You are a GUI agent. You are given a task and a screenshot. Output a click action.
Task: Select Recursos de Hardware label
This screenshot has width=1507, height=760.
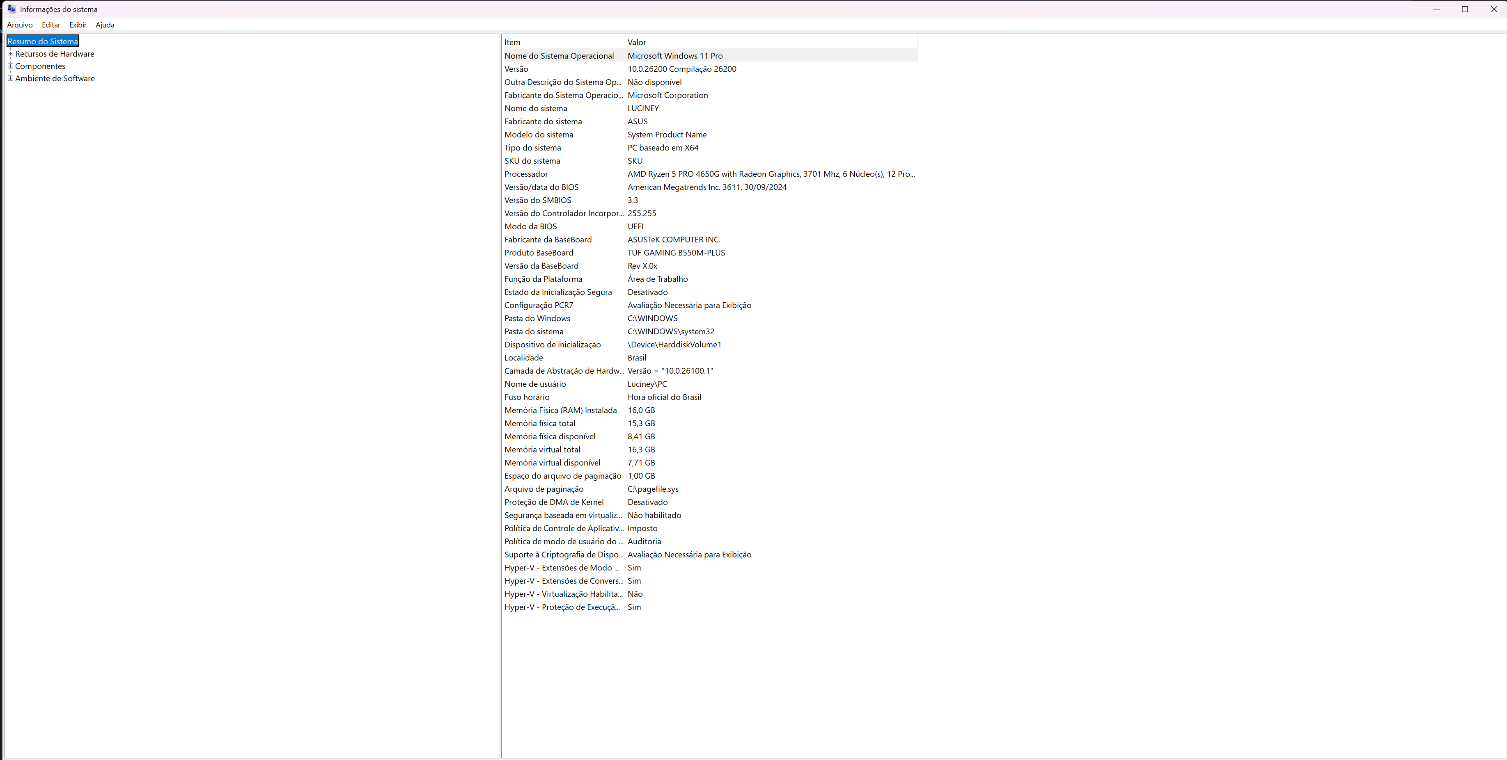pos(55,54)
